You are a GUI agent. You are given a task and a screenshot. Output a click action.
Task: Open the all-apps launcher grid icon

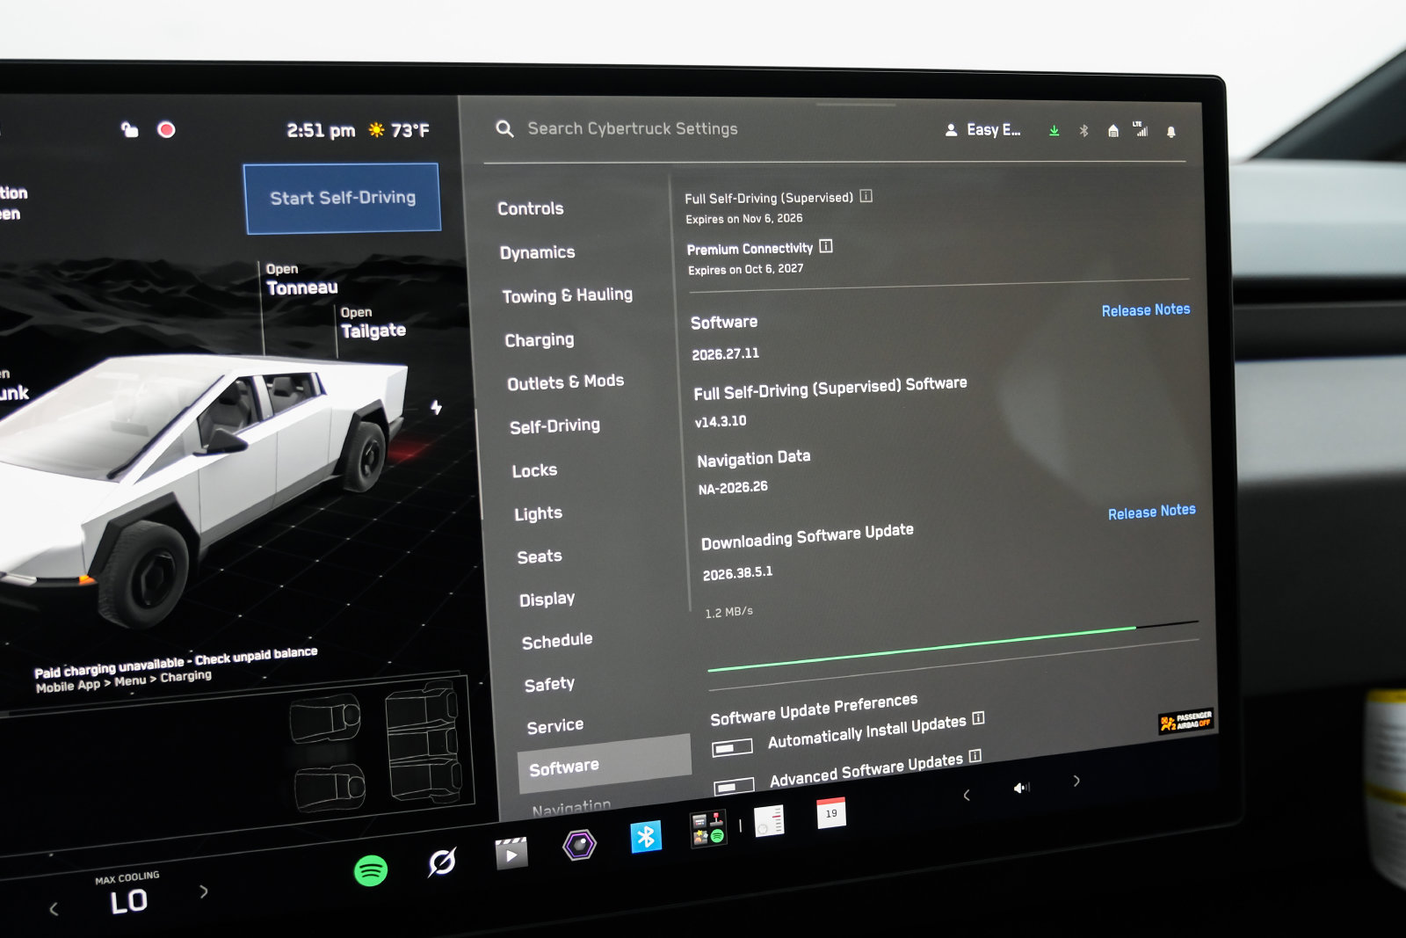[x=708, y=828]
